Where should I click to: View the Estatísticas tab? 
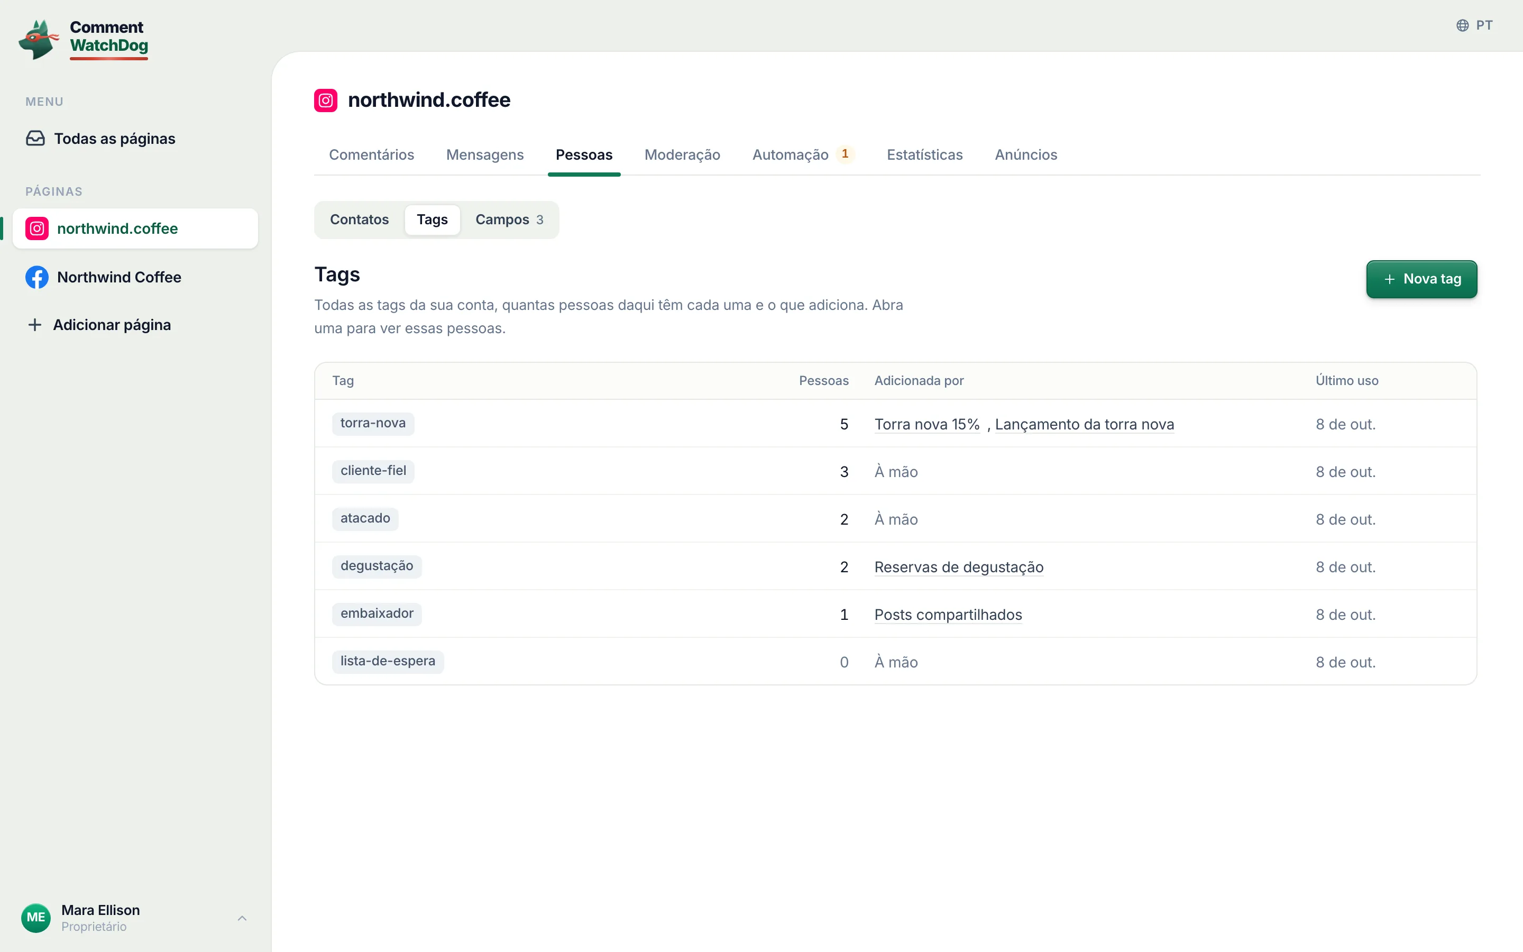click(x=924, y=155)
